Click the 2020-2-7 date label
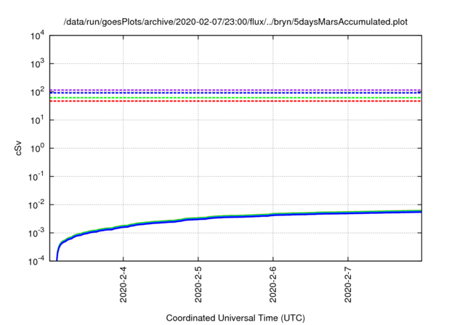 [348, 284]
